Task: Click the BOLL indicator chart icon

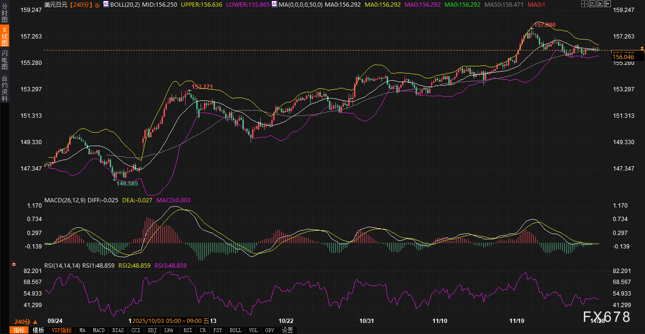Action: coord(106,4)
